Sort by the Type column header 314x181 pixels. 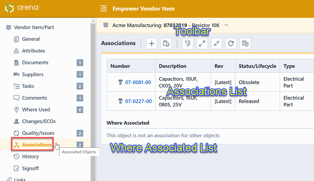(x=297, y=66)
